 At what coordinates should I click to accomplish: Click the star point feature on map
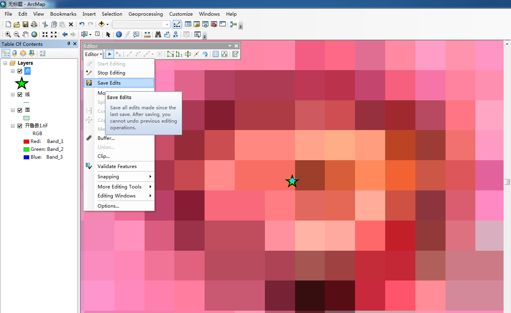[292, 181]
